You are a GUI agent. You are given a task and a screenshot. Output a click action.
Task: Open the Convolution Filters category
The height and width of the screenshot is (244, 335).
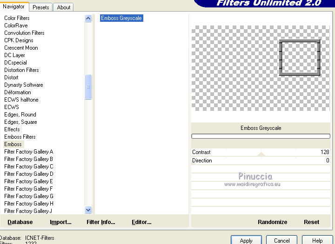(x=24, y=33)
